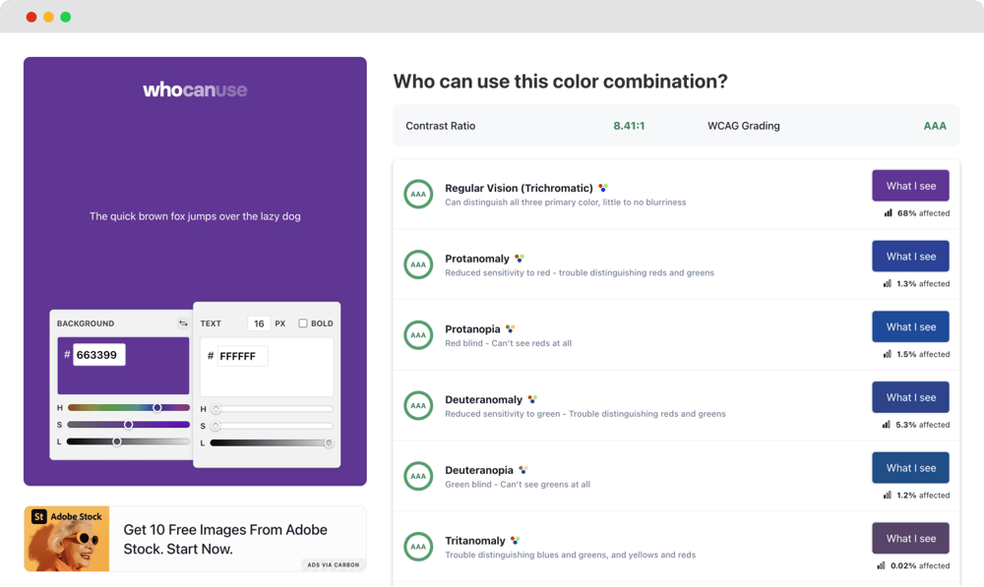Click the bar chart icon beside 68% affected
984x587 pixels.
(888, 212)
